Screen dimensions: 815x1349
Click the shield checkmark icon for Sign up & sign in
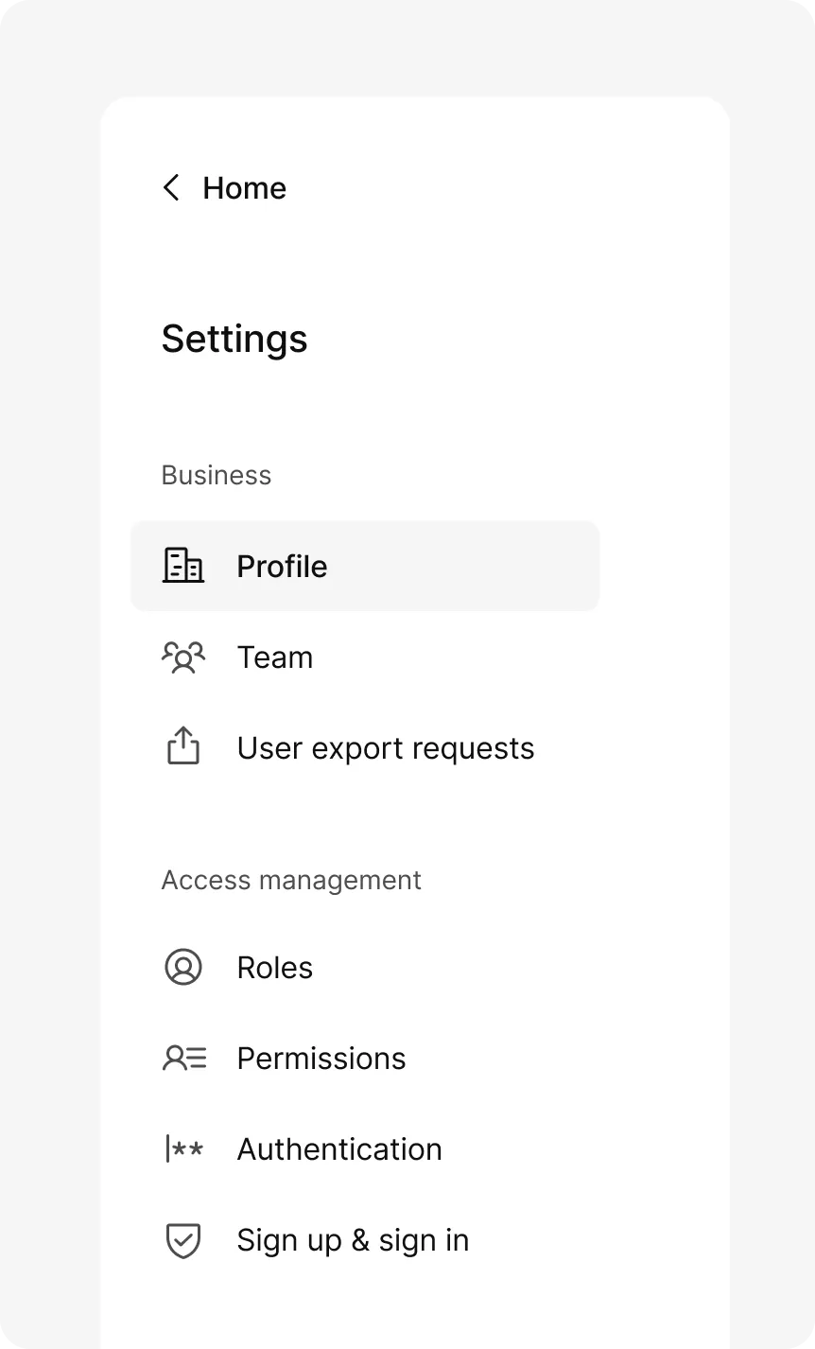[x=182, y=1240]
